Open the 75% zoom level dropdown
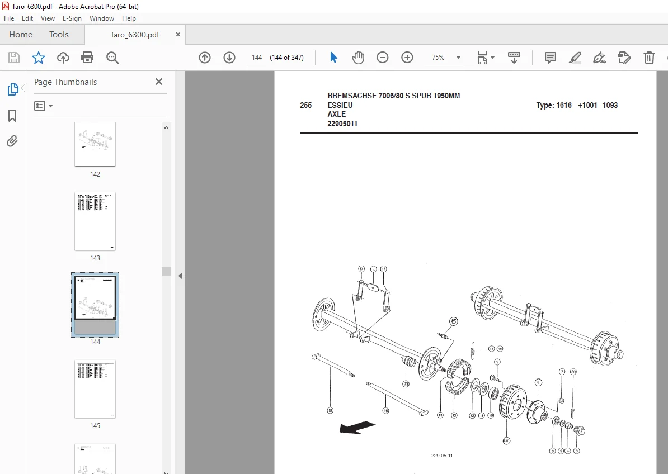This screenshot has width=668, height=474. point(458,58)
